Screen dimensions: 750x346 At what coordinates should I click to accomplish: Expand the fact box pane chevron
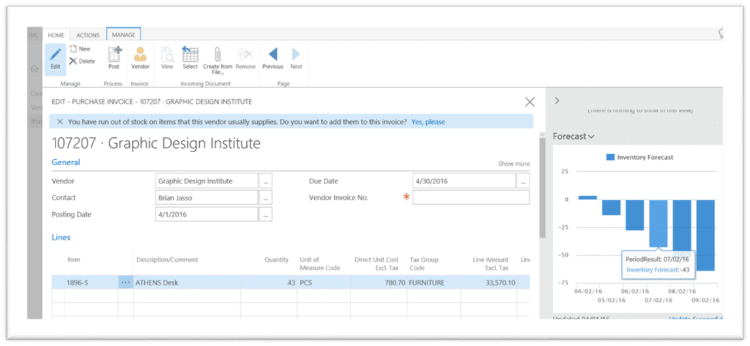pyautogui.click(x=557, y=101)
